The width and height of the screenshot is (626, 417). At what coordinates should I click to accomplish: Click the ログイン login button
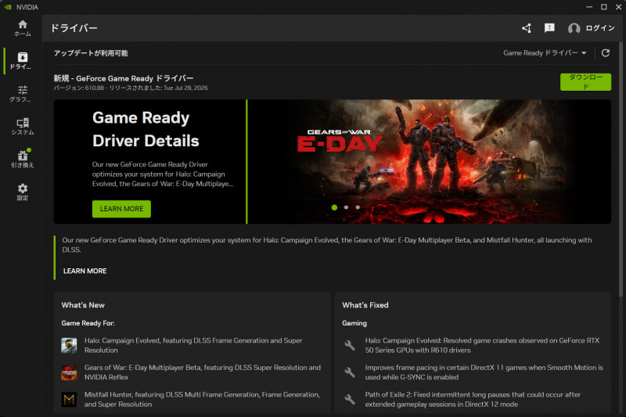(x=600, y=28)
